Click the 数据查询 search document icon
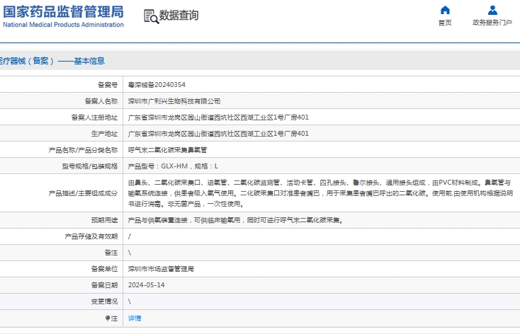520x334 pixels. (151, 16)
